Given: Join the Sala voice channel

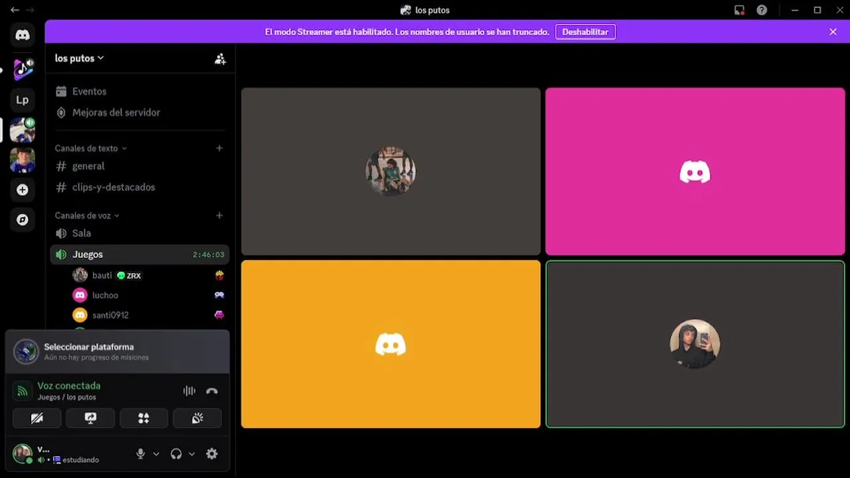Looking at the screenshot, I should point(139,233).
